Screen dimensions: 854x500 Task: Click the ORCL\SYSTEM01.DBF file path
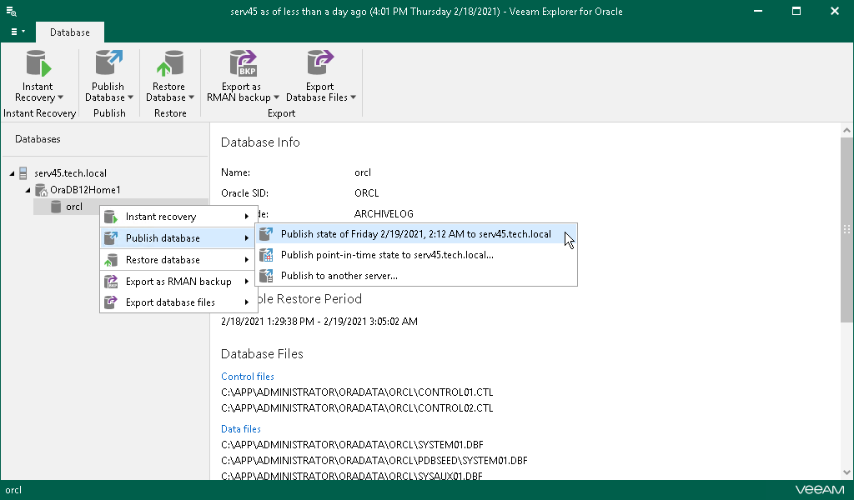pyautogui.click(x=352, y=445)
